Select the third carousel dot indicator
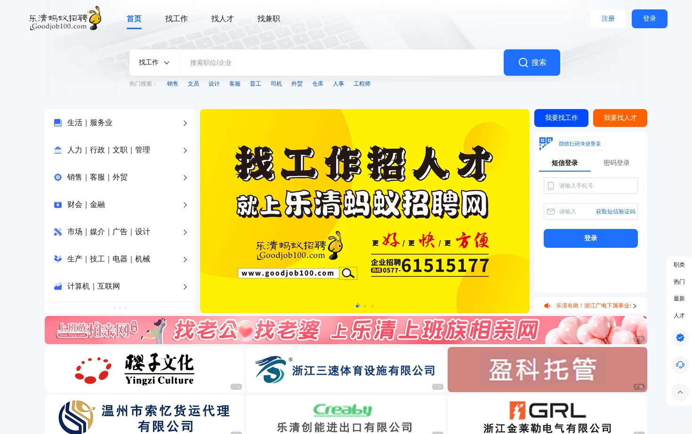 coord(372,306)
